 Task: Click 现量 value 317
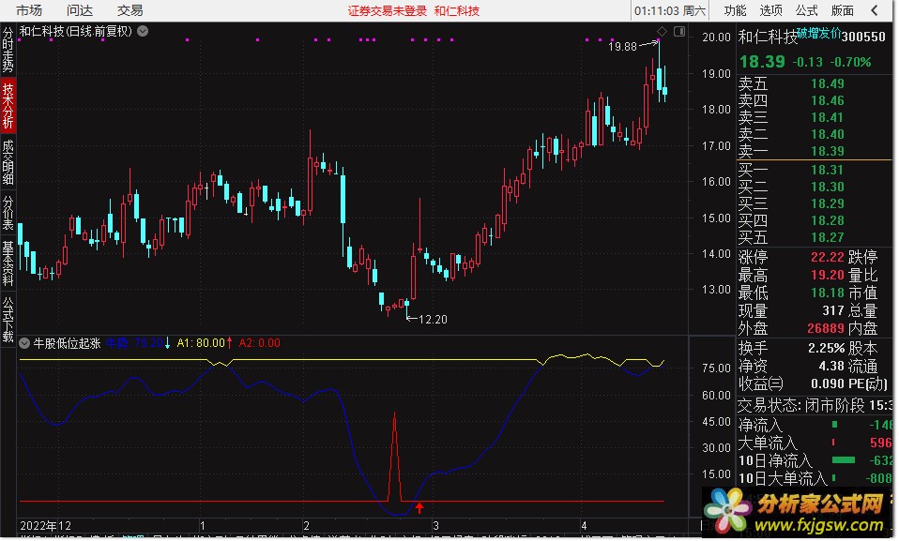(x=833, y=310)
